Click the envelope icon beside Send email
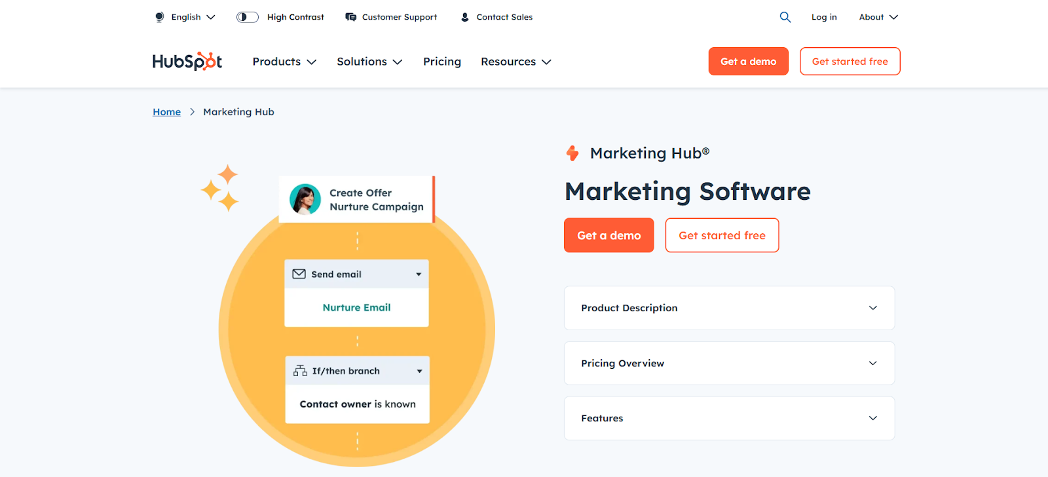Image resolution: width=1048 pixels, height=477 pixels. 299,274
